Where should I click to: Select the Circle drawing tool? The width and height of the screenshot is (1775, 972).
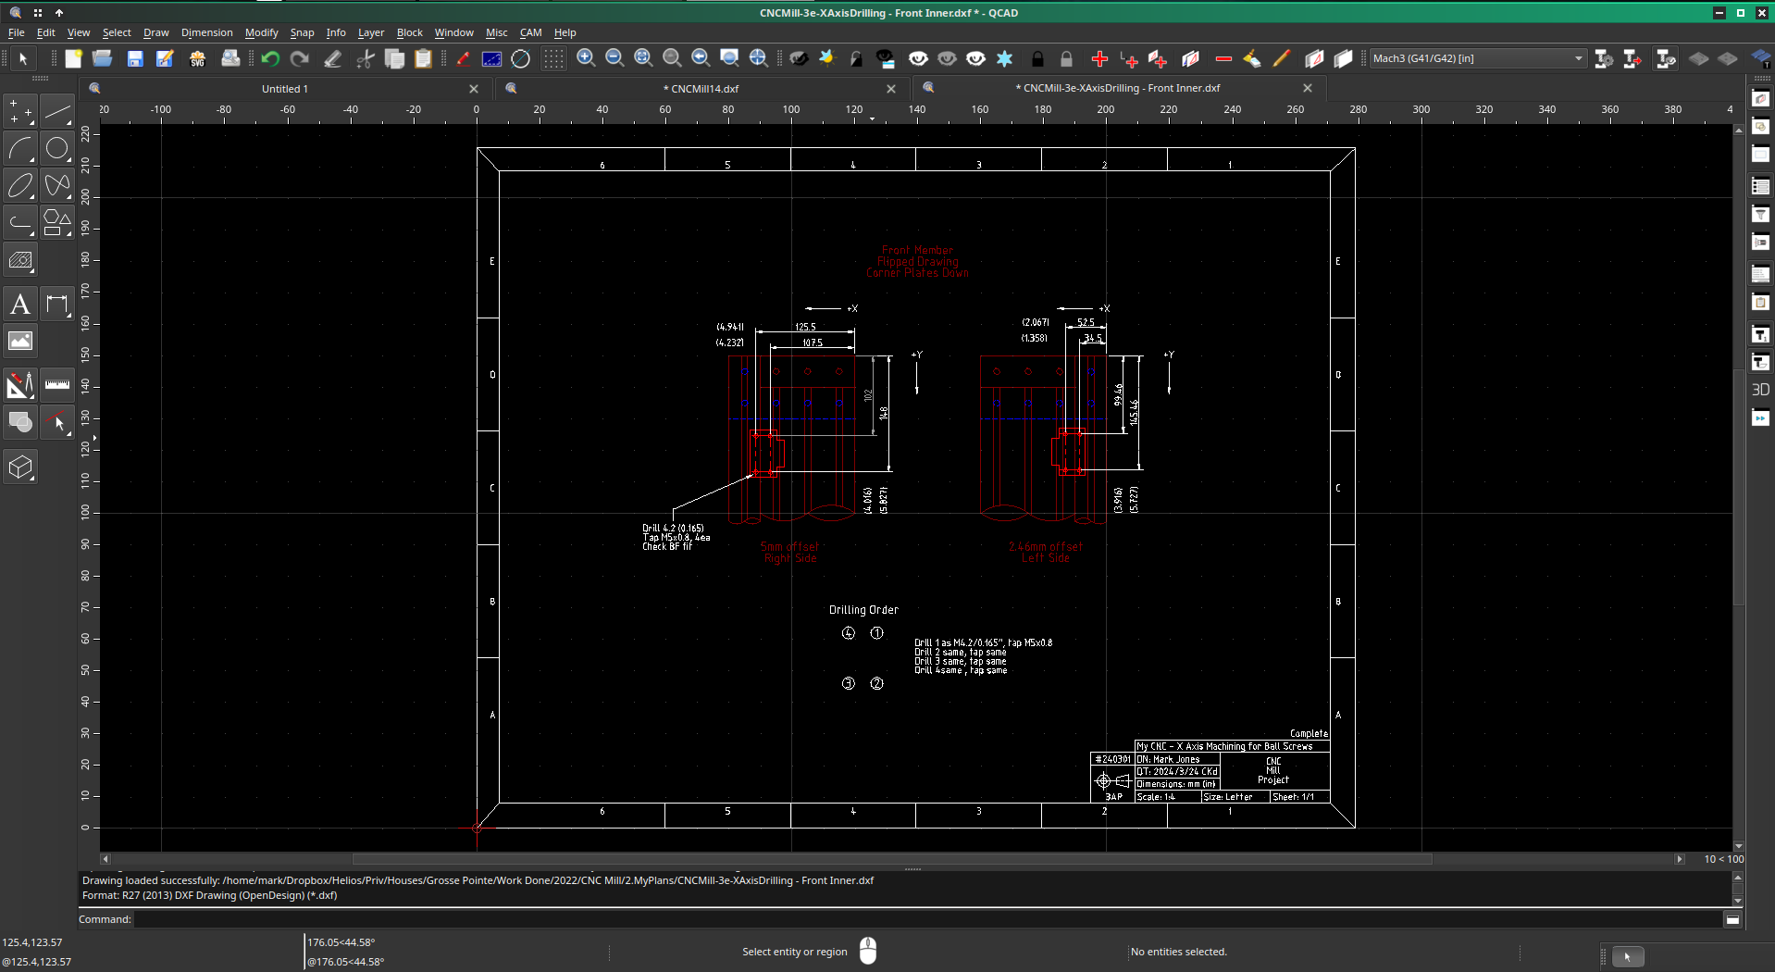pyautogui.click(x=57, y=148)
